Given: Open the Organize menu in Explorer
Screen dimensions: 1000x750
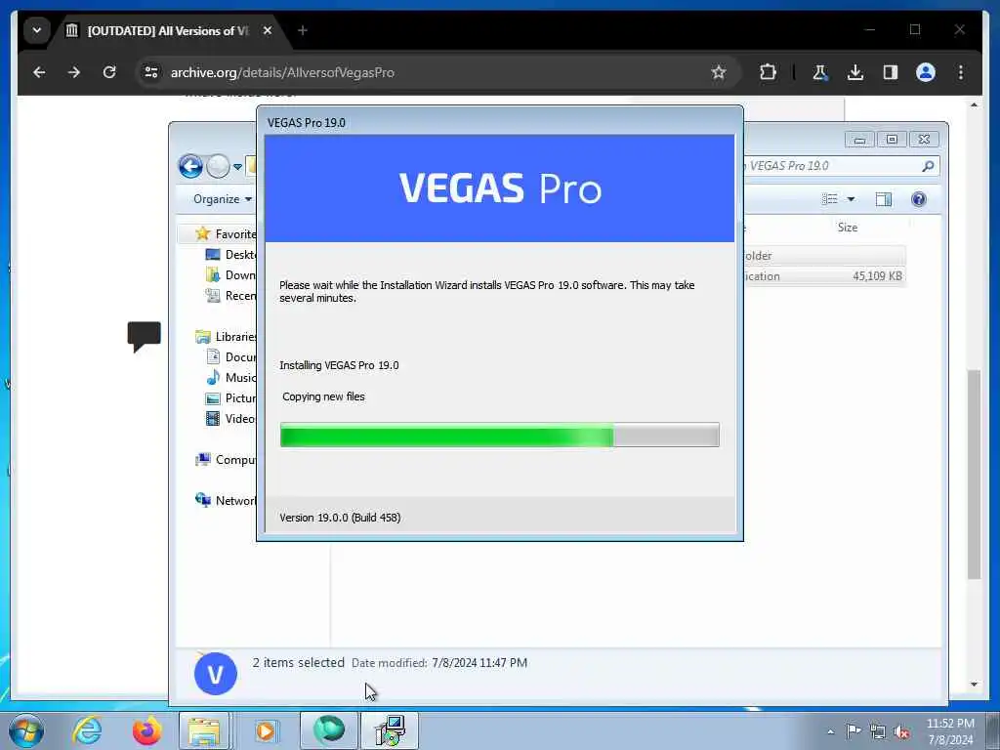Looking at the screenshot, I should (x=223, y=199).
